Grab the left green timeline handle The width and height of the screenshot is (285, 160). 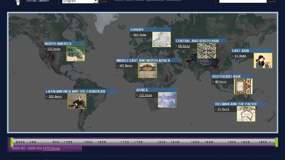(12, 142)
